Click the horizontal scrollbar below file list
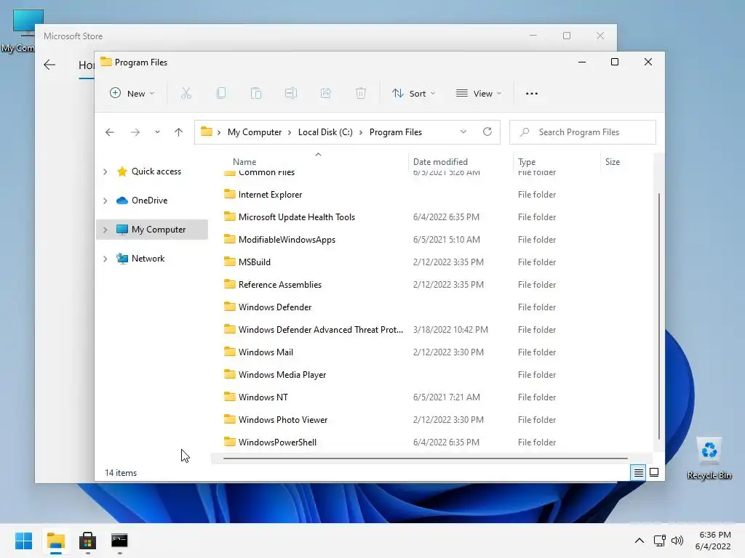The width and height of the screenshot is (745, 558). (425, 458)
